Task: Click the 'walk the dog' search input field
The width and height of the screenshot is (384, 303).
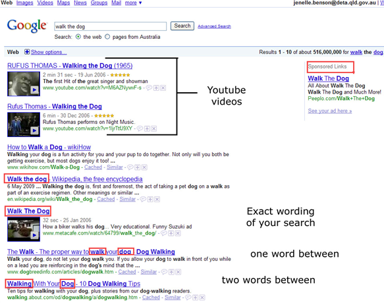Action: tap(111, 26)
